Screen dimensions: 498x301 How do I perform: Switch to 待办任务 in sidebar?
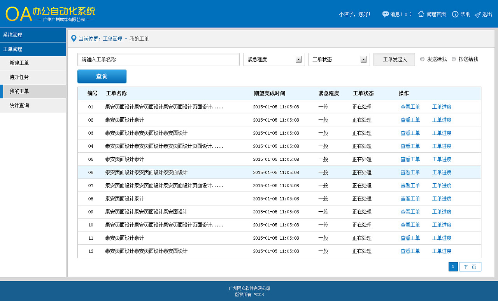pos(33,77)
